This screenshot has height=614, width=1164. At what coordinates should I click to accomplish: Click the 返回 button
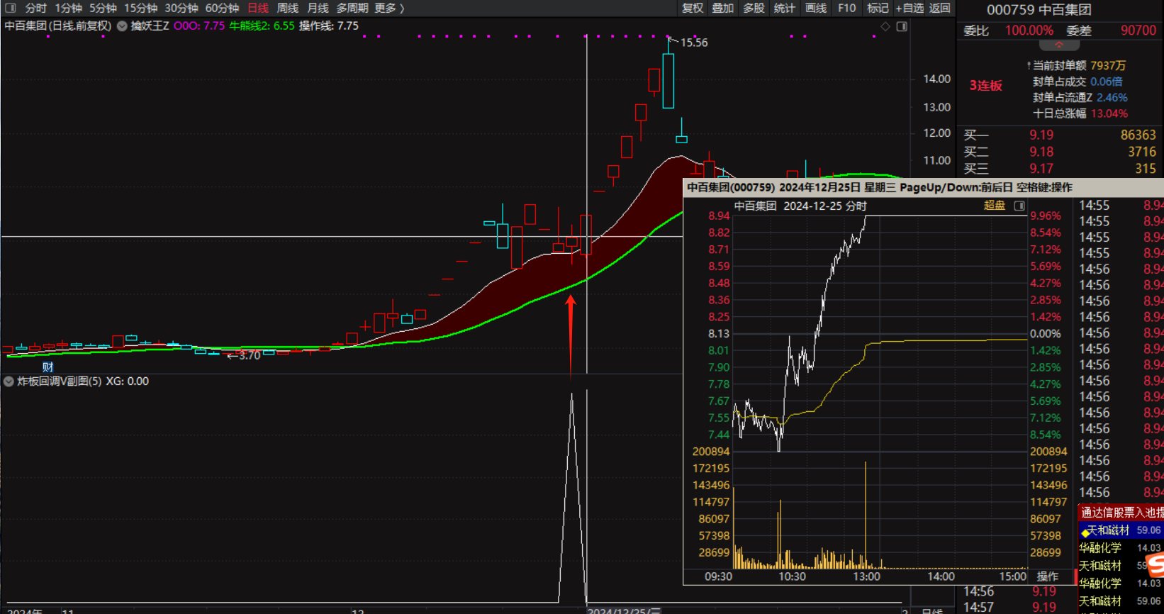pyautogui.click(x=939, y=8)
